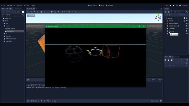Hide the MeshInstance2 node

[x=187, y=26]
